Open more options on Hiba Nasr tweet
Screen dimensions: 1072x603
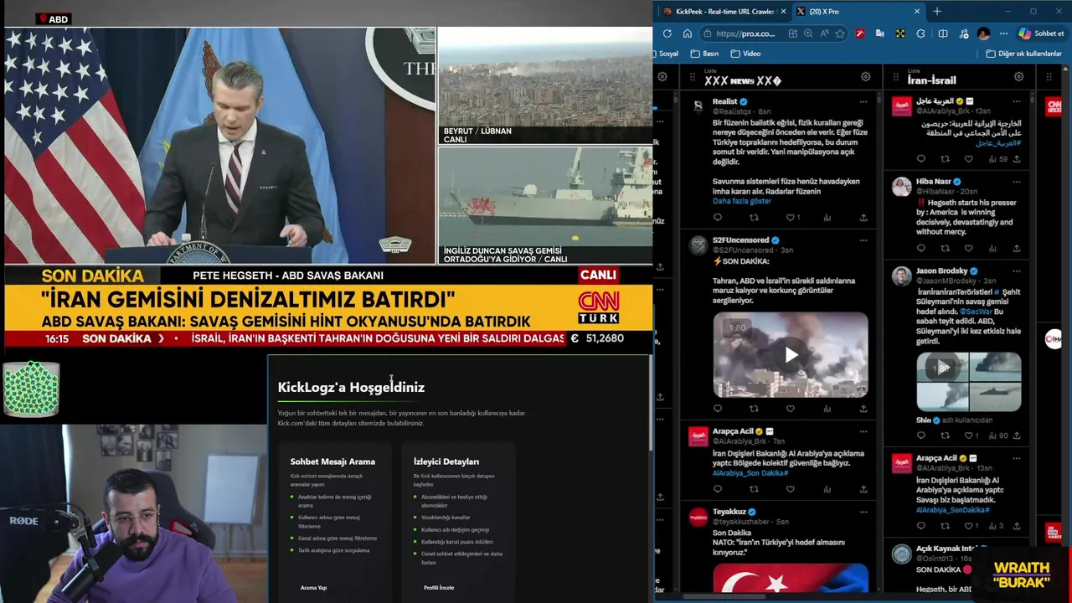coord(1017,182)
